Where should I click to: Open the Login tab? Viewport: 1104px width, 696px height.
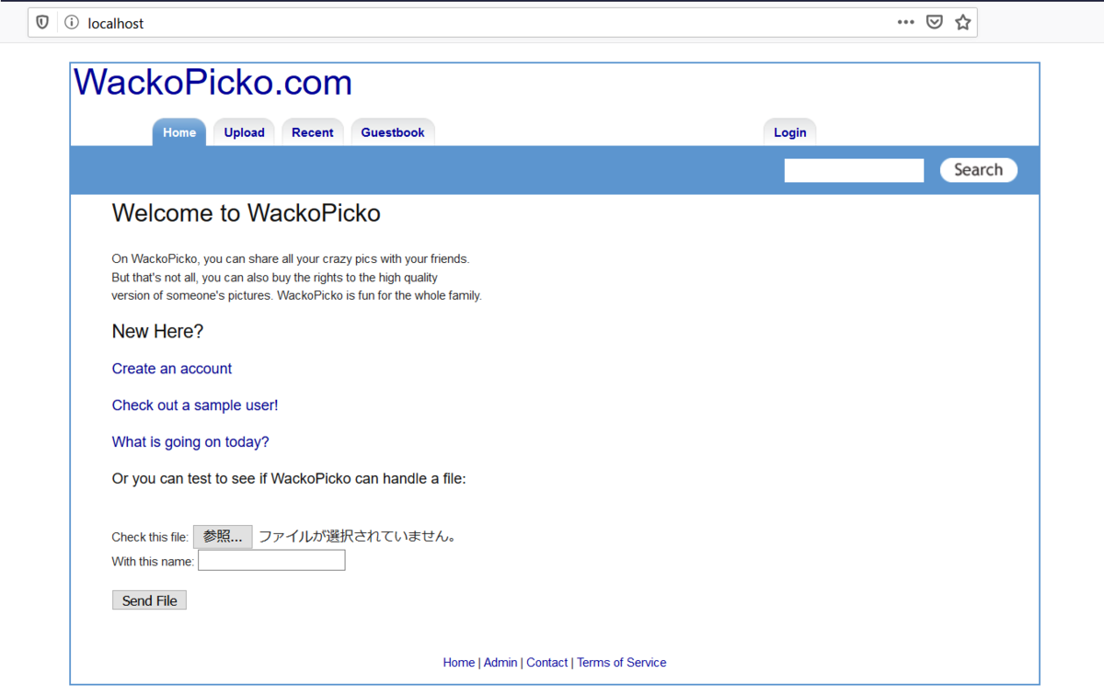(789, 132)
